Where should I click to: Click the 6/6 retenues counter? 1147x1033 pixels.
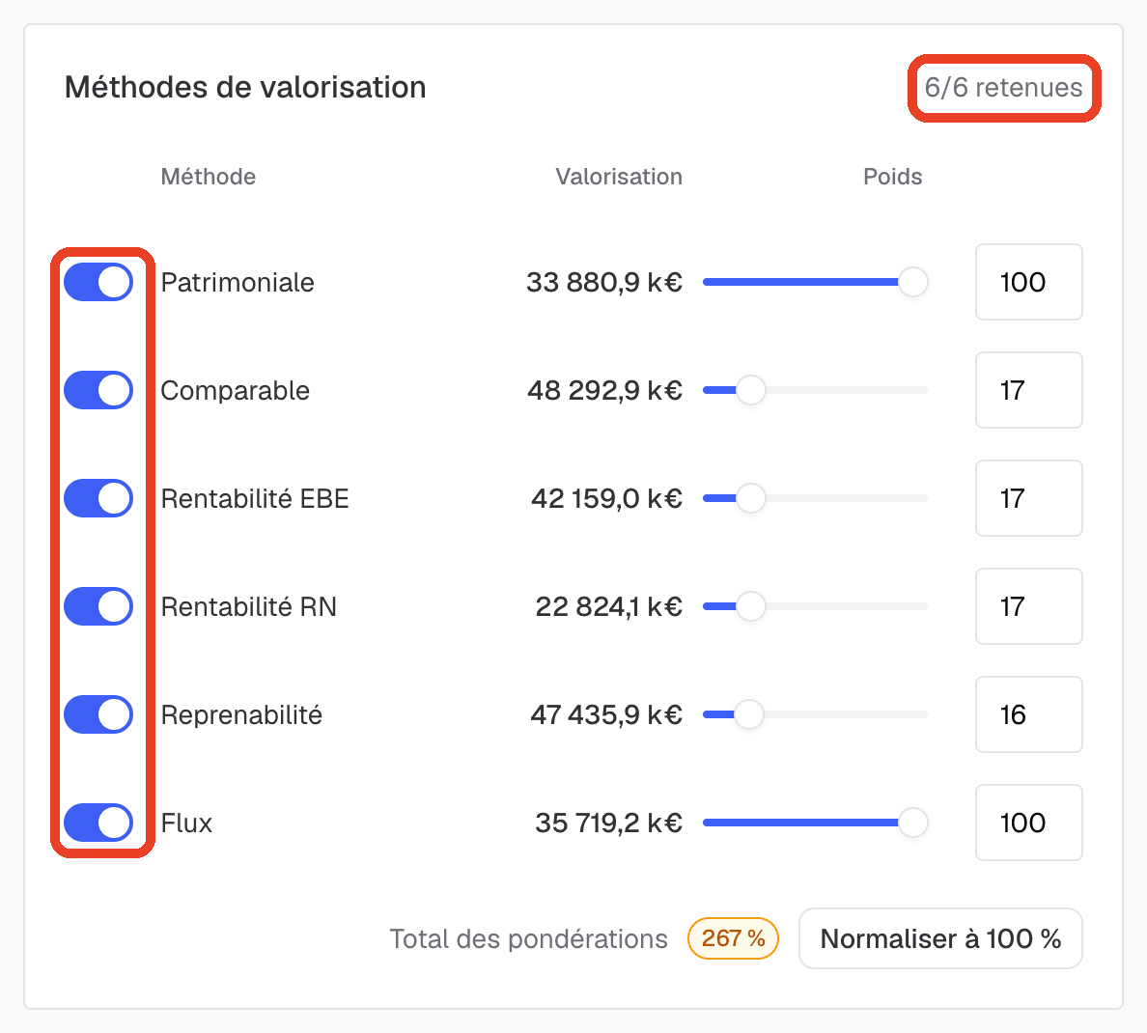[x=1004, y=88]
